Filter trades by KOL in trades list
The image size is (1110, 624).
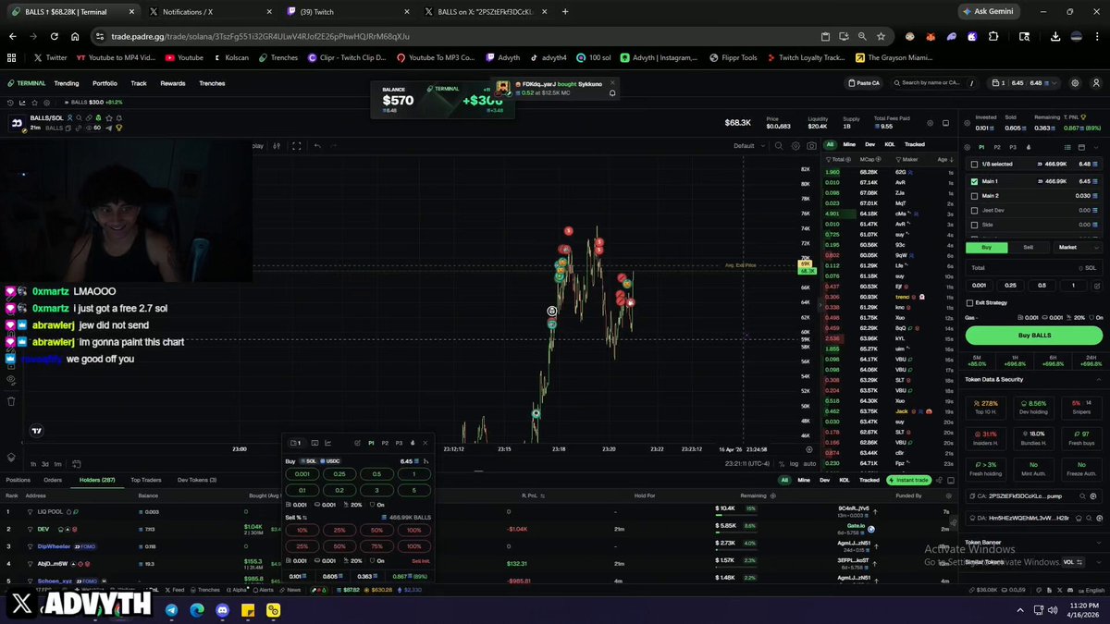[890, 144]
